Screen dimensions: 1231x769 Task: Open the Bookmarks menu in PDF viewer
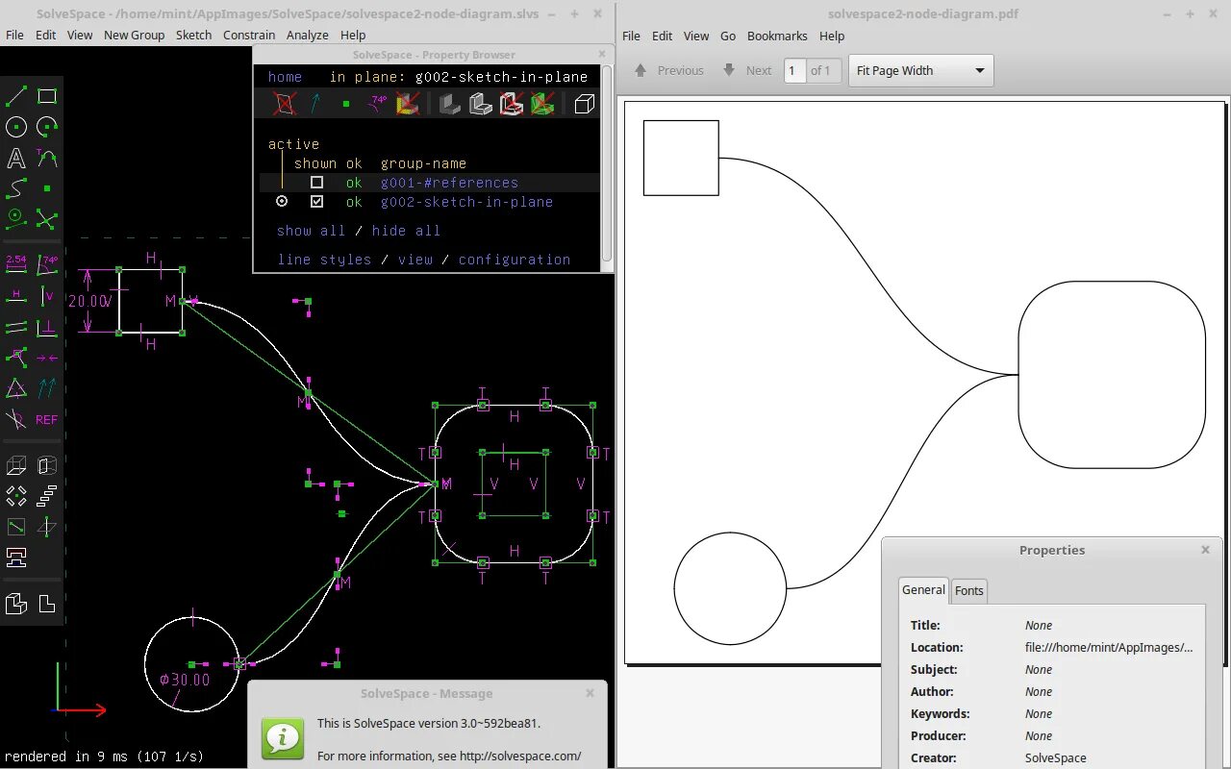pos(777,36)
